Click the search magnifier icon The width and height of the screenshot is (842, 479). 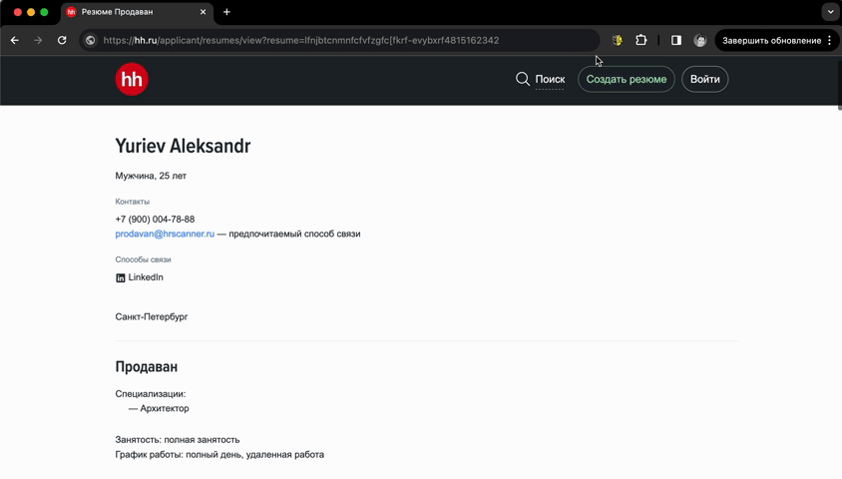(523, 79)
